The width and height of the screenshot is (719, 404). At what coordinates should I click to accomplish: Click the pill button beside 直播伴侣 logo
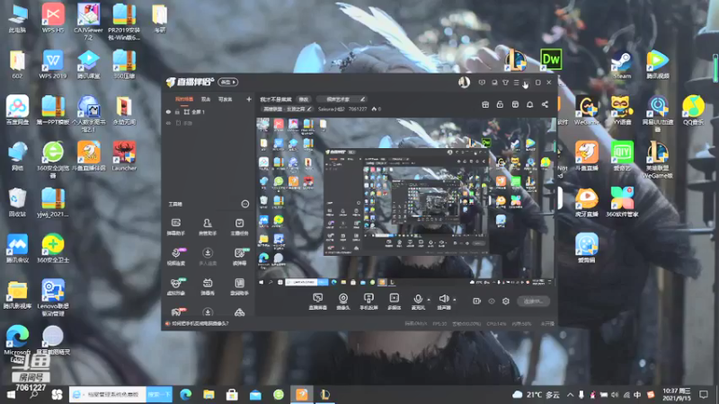coord(228,82)
